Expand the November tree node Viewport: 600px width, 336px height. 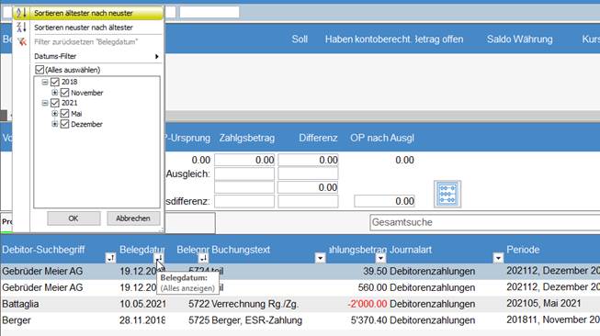point(55,93)
